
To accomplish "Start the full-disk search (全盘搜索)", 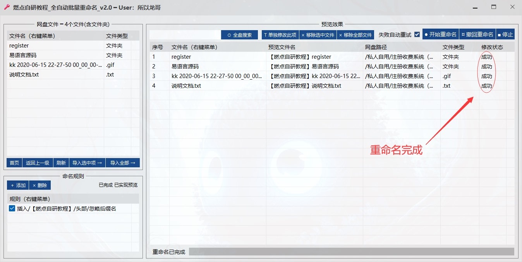I will tap(239, 35).
